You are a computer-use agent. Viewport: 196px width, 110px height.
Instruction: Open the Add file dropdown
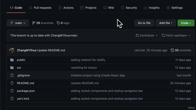[166, 23]
